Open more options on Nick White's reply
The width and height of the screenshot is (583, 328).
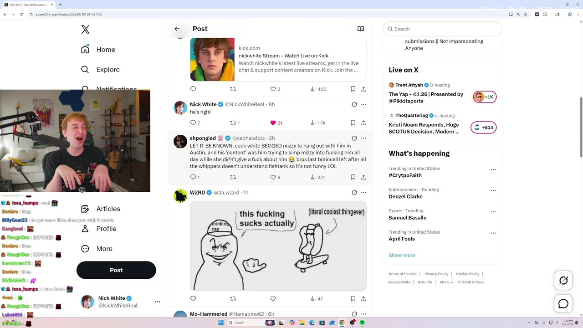[363, 104]
